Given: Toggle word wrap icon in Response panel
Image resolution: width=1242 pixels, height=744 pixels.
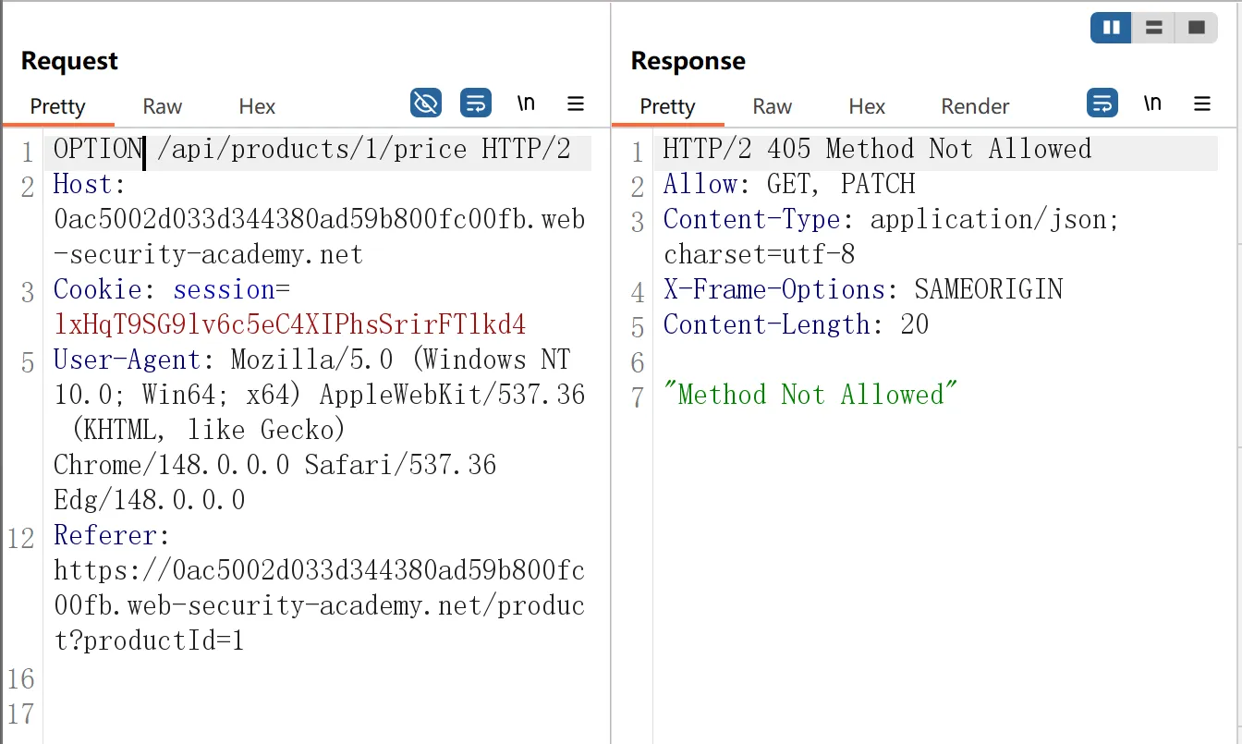Looking at the screenshot, I should (1102, 103).
